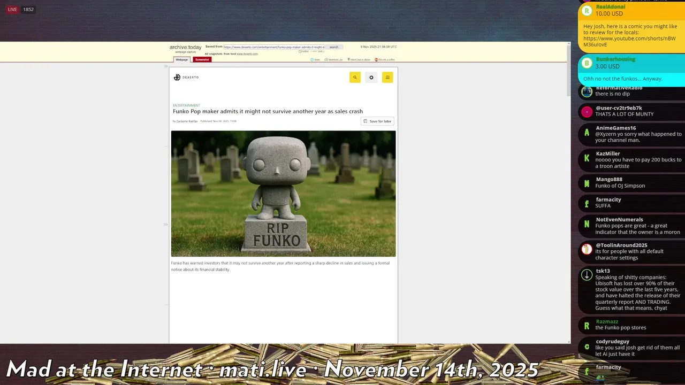Screen dimensions: 685x385
Task: Click avatar beside farmacity's SUFFA message
Action: 587,204
